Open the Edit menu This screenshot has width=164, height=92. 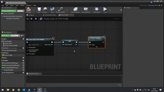[x=7, y=5]
